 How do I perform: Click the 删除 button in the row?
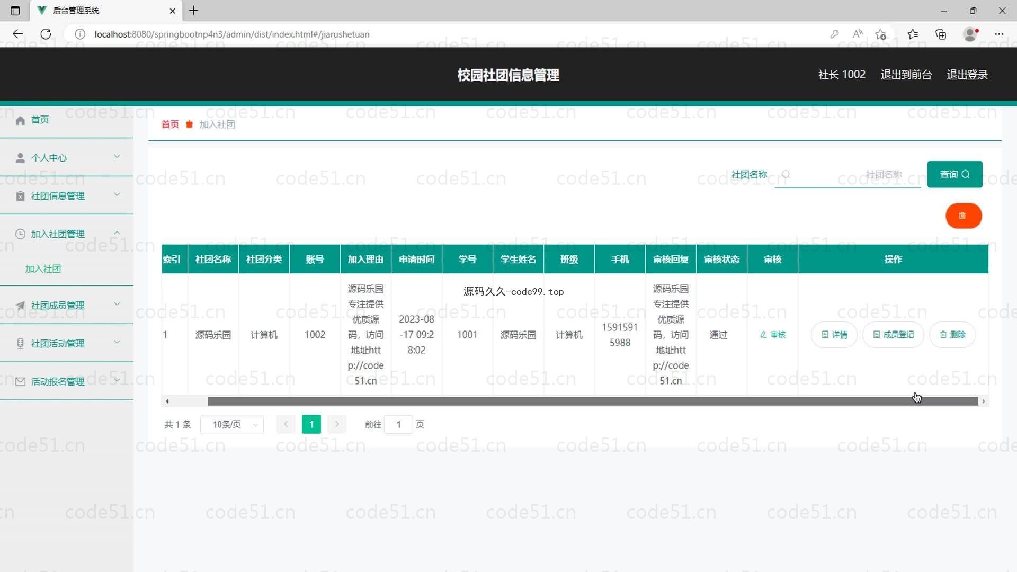tap(952, 335)
